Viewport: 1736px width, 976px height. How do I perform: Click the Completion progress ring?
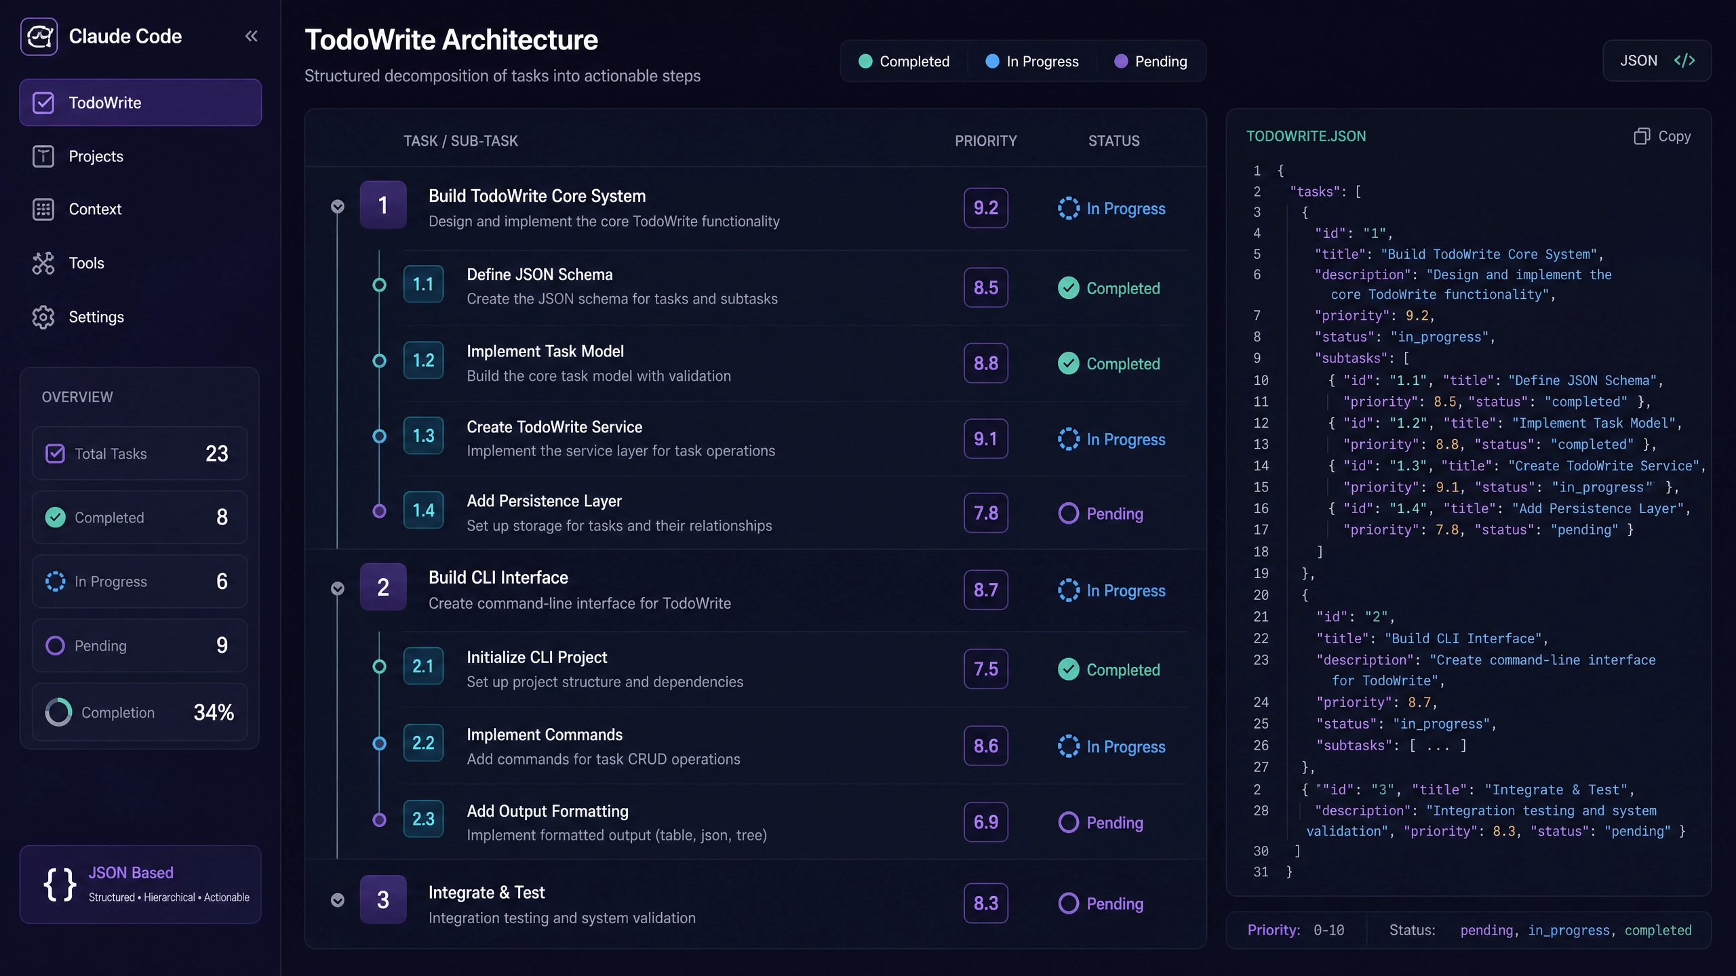[58, 712]
